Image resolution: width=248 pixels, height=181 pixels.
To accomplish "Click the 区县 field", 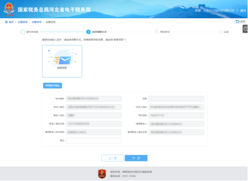I will (176, 99).
